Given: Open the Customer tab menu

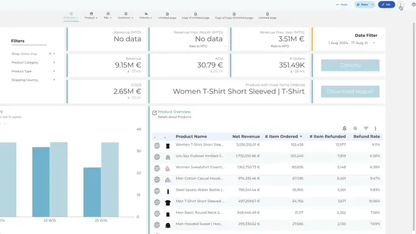Looking at the screenshot, I should point(125,16).
